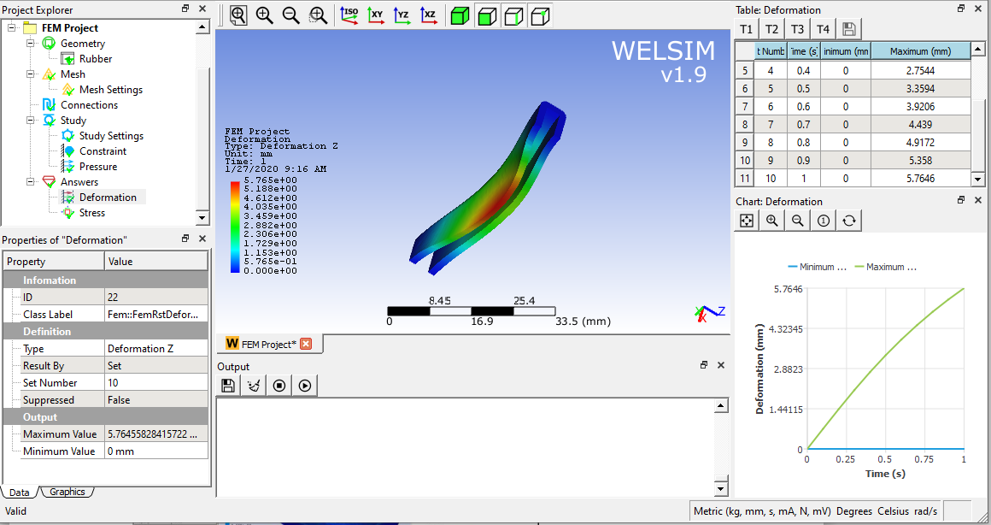
Task: Switch to ISO view orientation
Action: coord(349,15)
